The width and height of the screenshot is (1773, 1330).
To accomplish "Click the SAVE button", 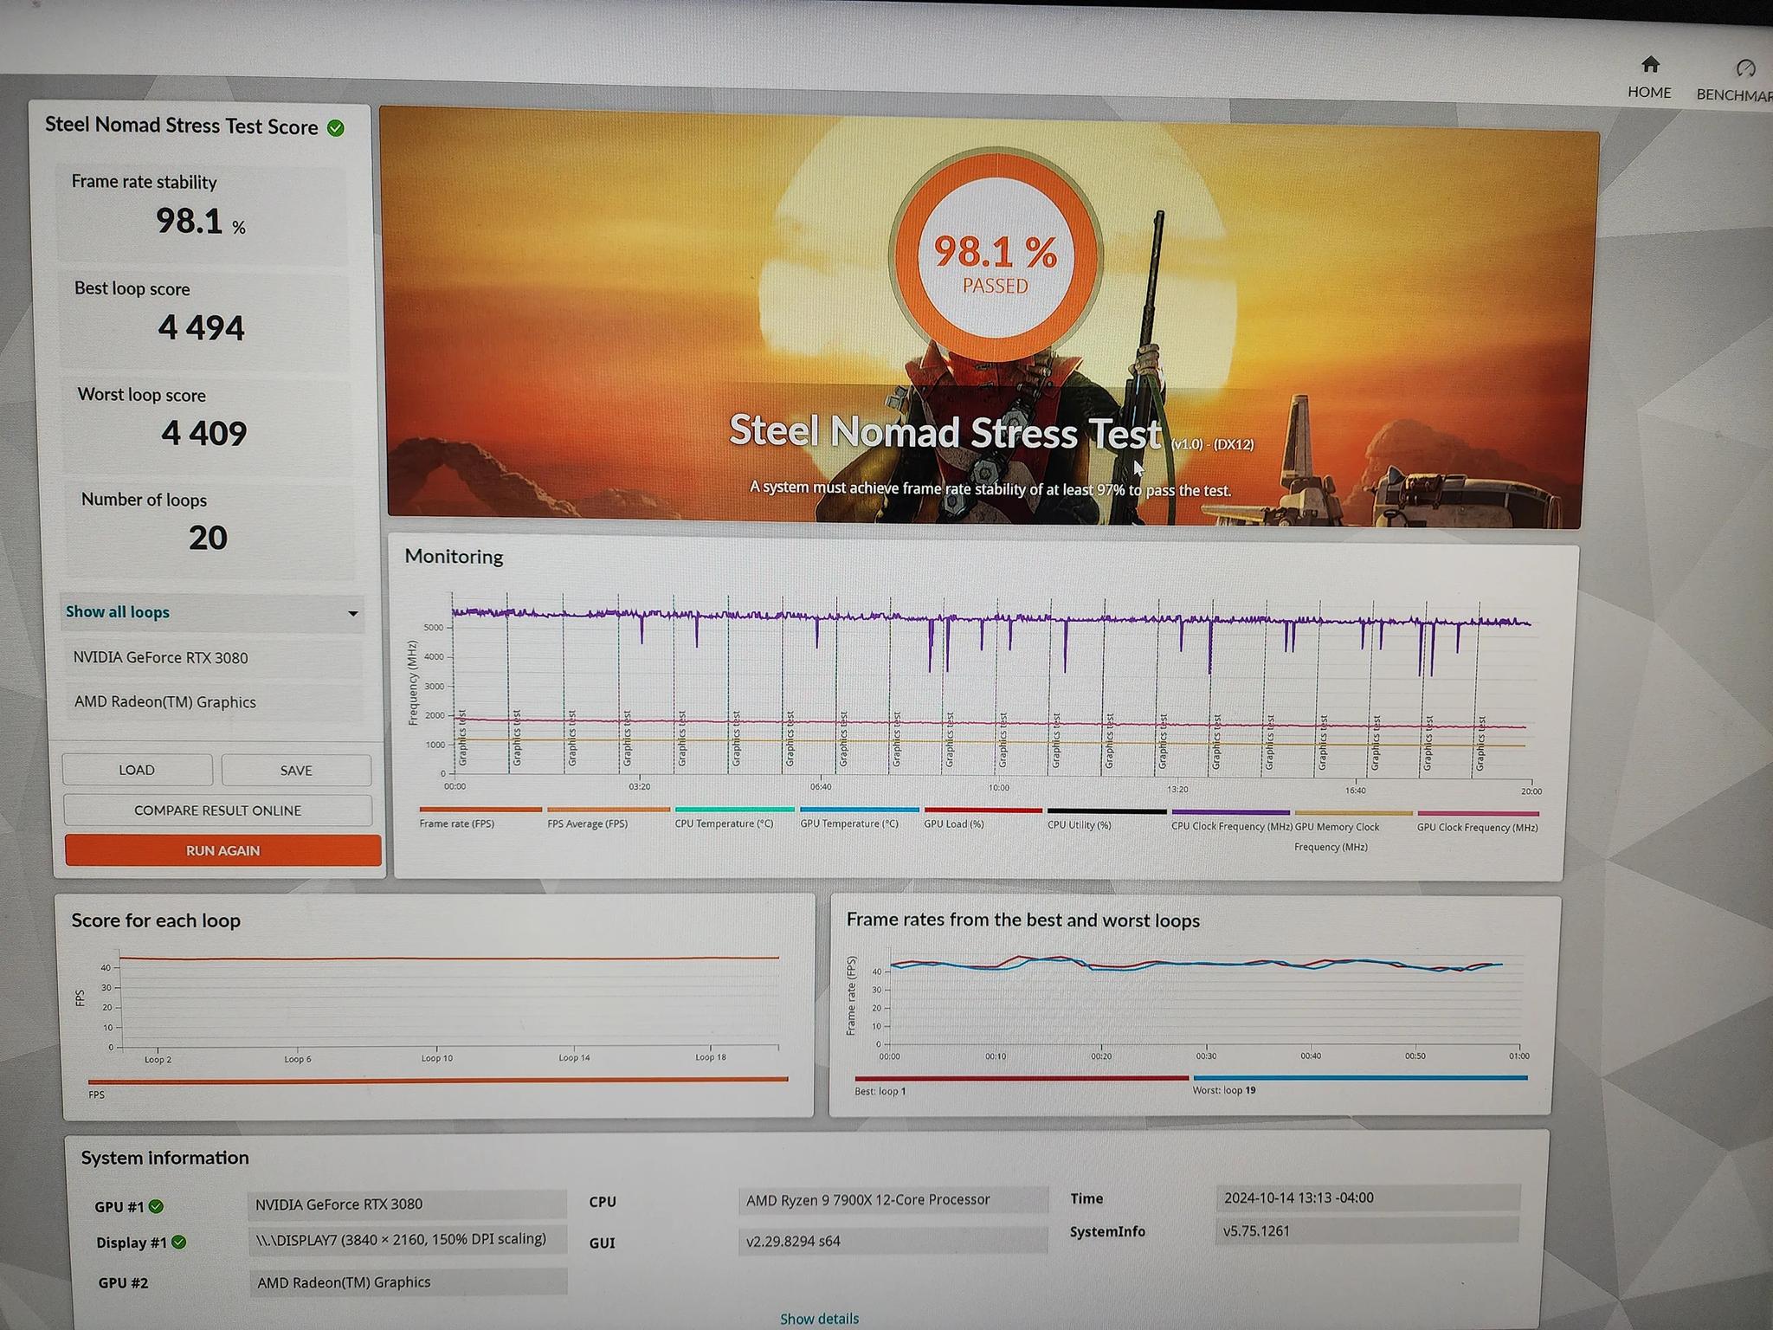I will click(x=296, y=770).
